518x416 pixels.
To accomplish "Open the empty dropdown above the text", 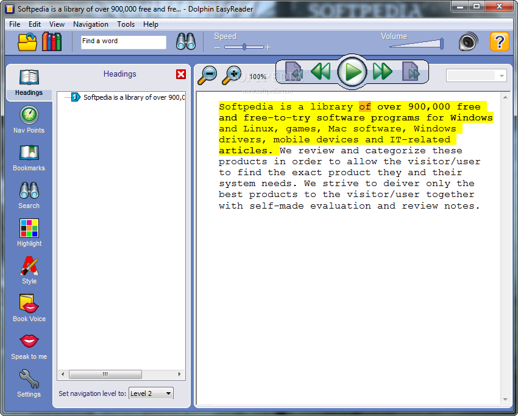I will [476, 75].
